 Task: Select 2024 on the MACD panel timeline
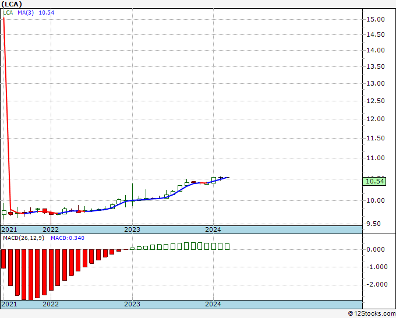213,304
